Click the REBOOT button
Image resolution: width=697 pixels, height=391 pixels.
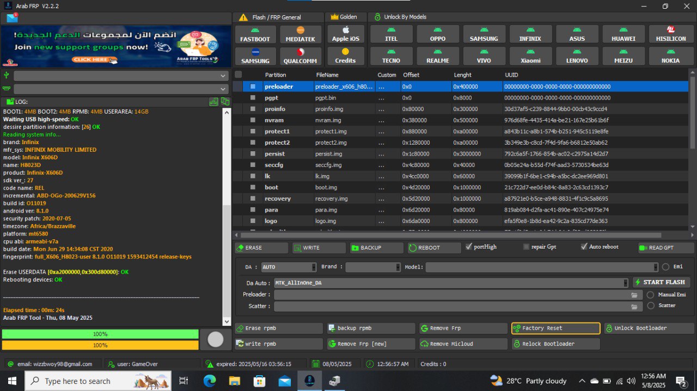point(435,247)
